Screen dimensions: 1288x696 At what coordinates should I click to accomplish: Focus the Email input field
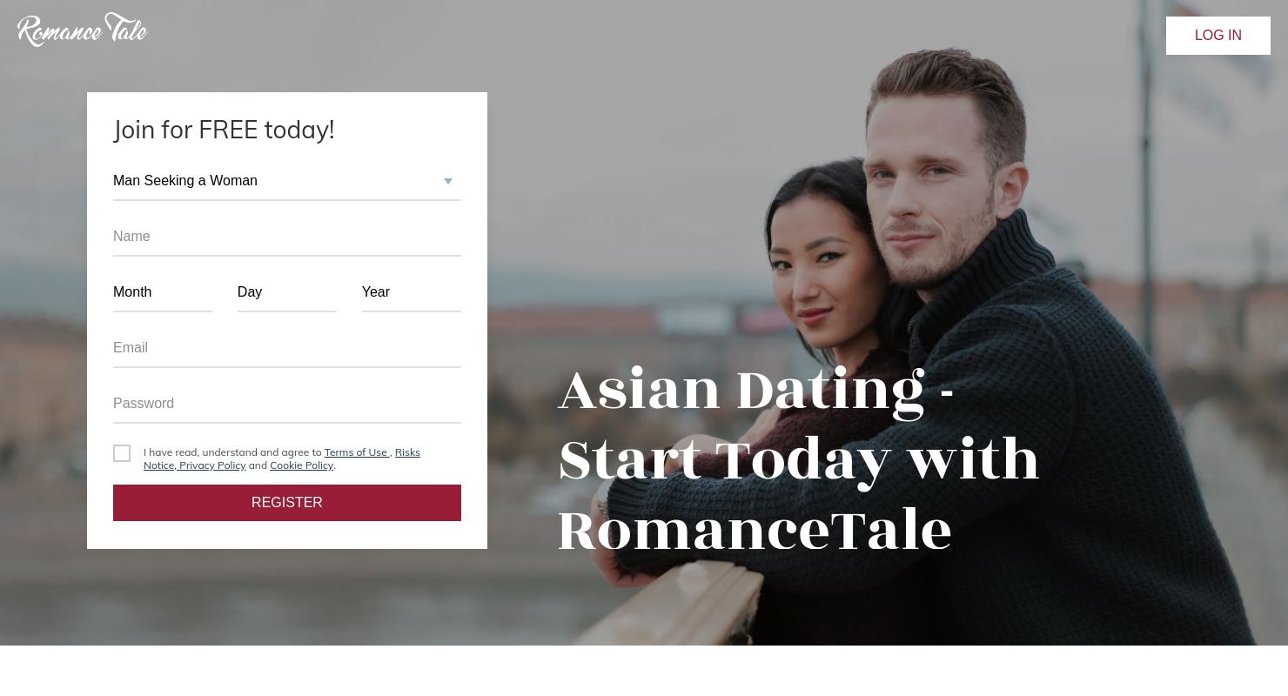point(287,348)
